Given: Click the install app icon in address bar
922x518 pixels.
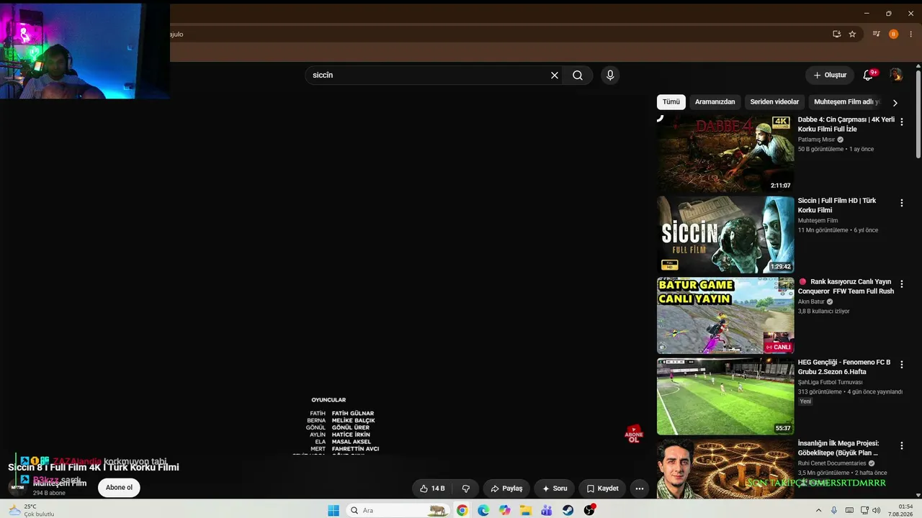Looking at the screenshot, I should (x=836, y=34).
